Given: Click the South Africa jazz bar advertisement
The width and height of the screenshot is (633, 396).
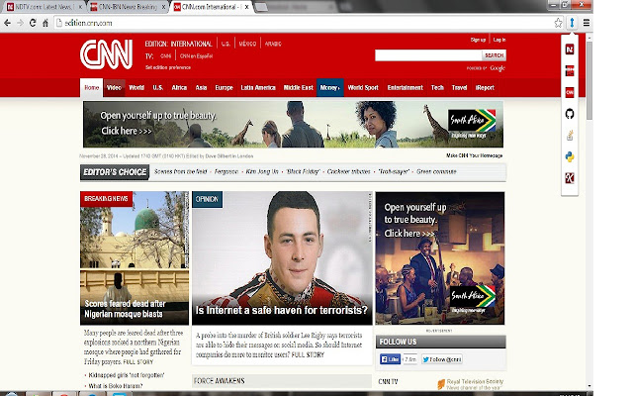Looking at the screenshot, I should [440, 258].
